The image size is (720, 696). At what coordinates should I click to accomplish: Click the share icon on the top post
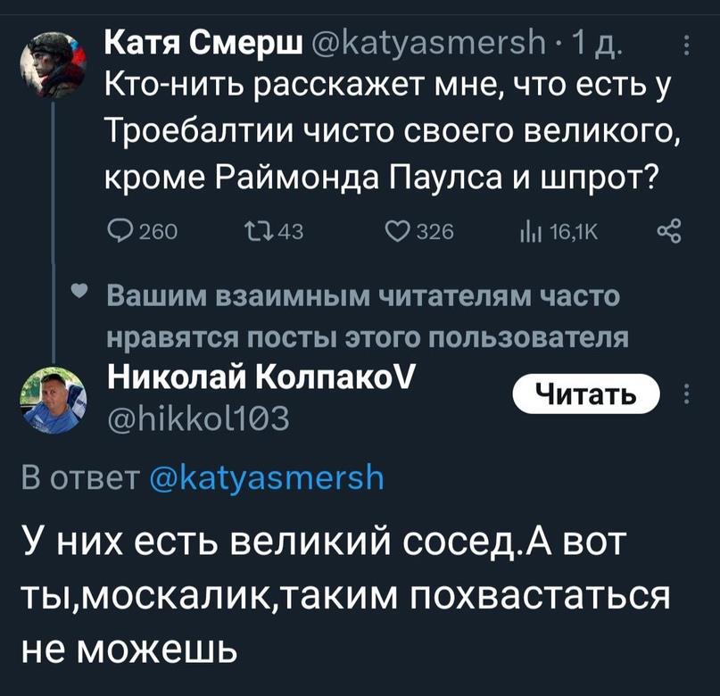[668, 233]
